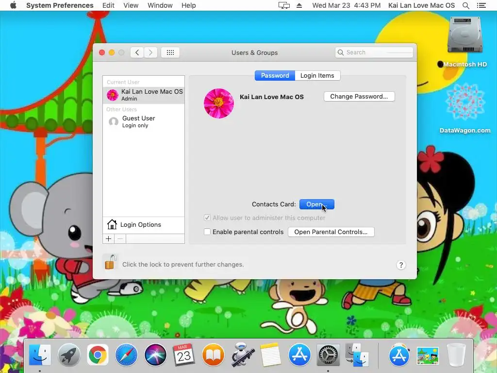
Task: Launch Automator robot icon in Dock
Action: (x=243, y=354)
